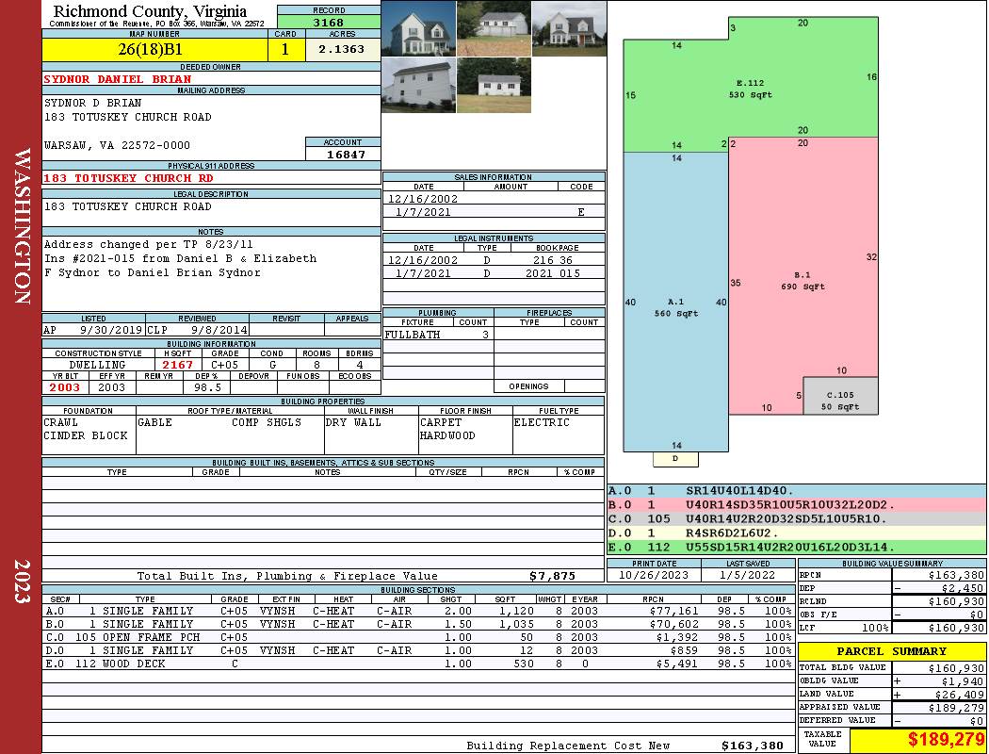Click the Building Value Summary DEP value $2,450
This screenshot has height=754, width=989.
point(963,588)
